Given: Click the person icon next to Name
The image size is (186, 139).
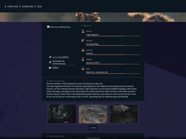Looking at the screenshot, I should tap(83, 31).
